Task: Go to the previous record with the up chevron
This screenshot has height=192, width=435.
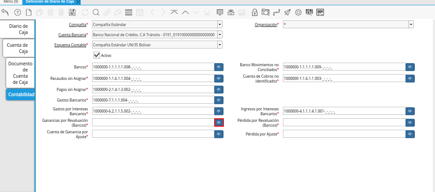Action: point(185,12)
